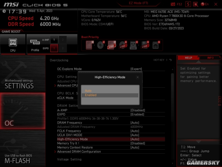Click Adjusted DRAM Frequency 6000MHz value
The height and width of the screenshot is (167, 222).
click(x=136, y=127)
